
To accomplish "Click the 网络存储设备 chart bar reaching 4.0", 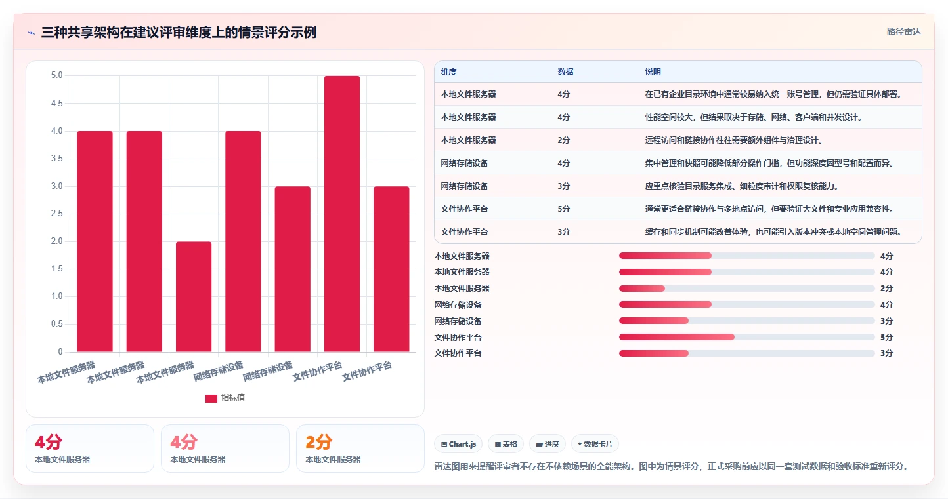I will (243, 241).
